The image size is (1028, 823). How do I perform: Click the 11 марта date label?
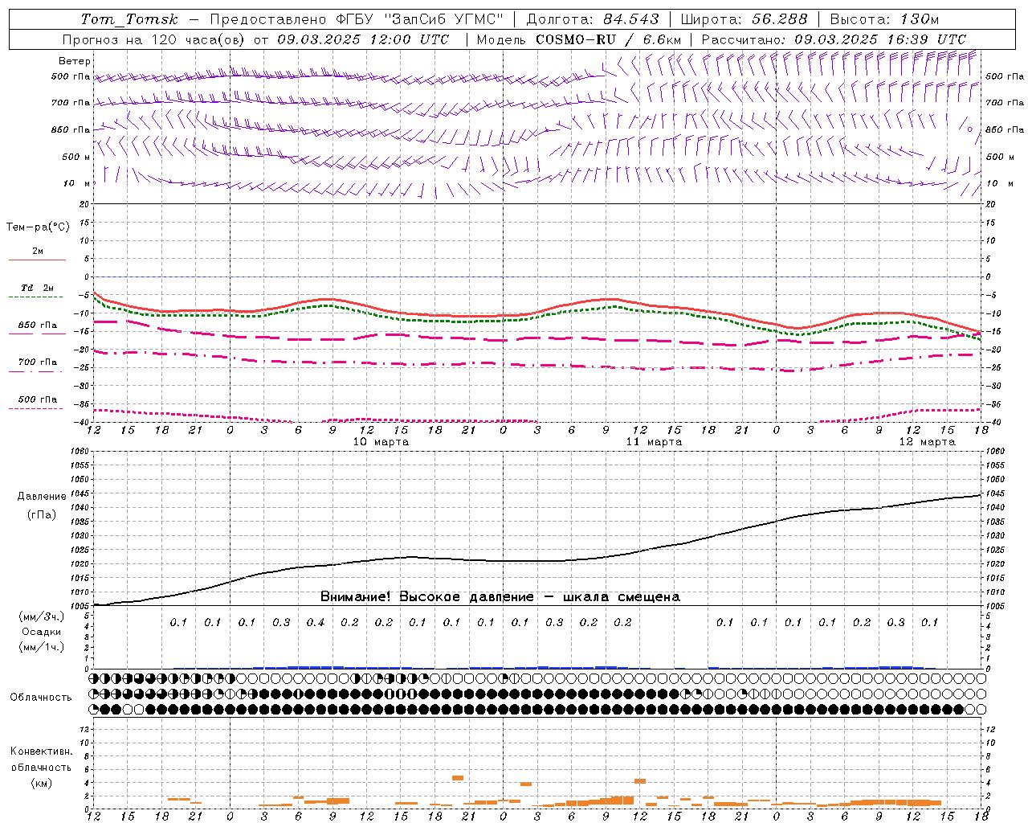[654, 442]
